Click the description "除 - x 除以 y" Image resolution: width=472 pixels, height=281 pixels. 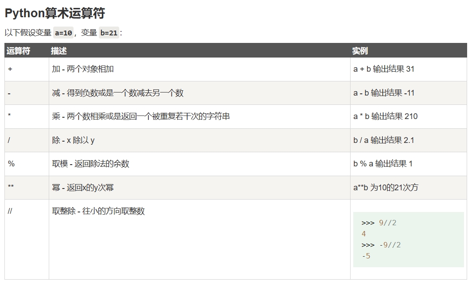pos(73,140)
